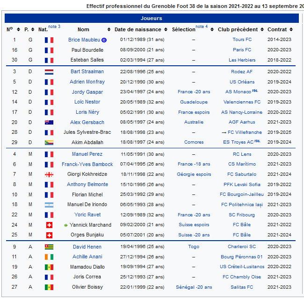The width and height of the screenshot is (304, 298).
Task: Click the Argentine flag in Manuel De Iriondo's row
Action: (49, 205)
